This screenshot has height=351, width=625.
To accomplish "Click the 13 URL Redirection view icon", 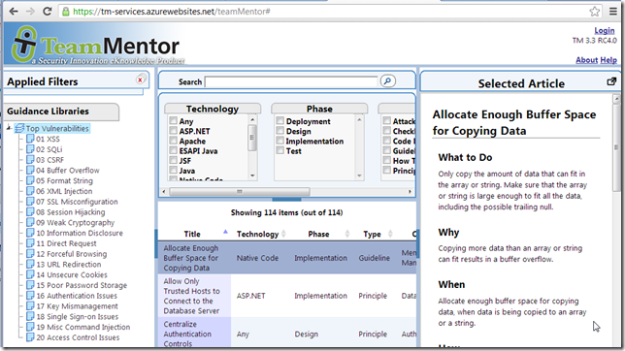I will [x=30, y=264].
